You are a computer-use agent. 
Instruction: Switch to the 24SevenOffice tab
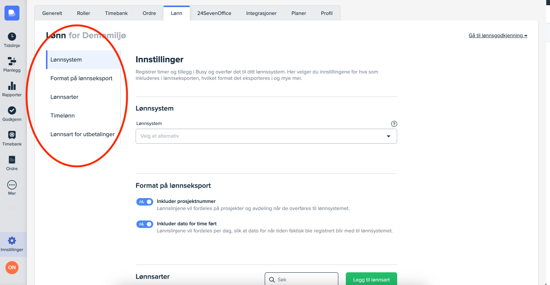pos(214,13)
